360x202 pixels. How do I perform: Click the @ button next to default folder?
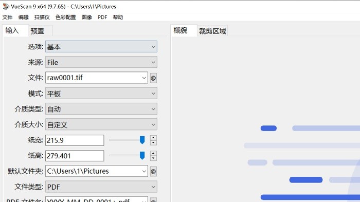[153, 172]
